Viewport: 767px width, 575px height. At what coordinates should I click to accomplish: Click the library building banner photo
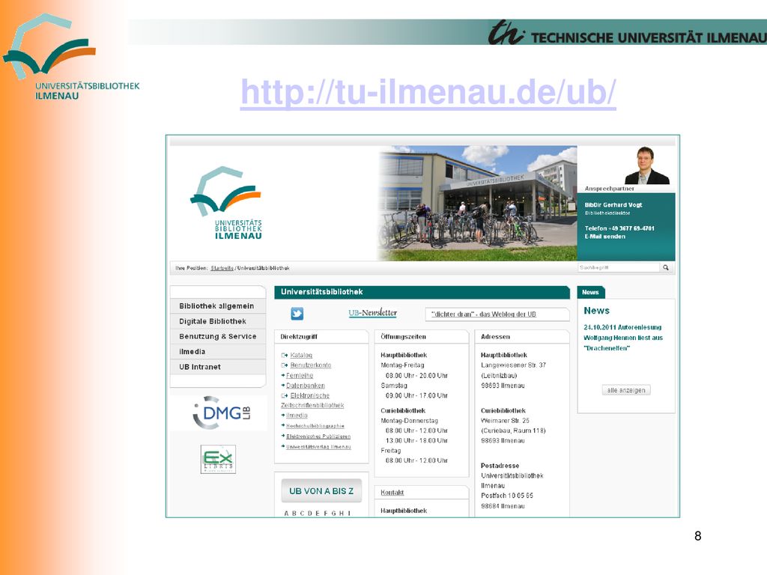point(477,203)
